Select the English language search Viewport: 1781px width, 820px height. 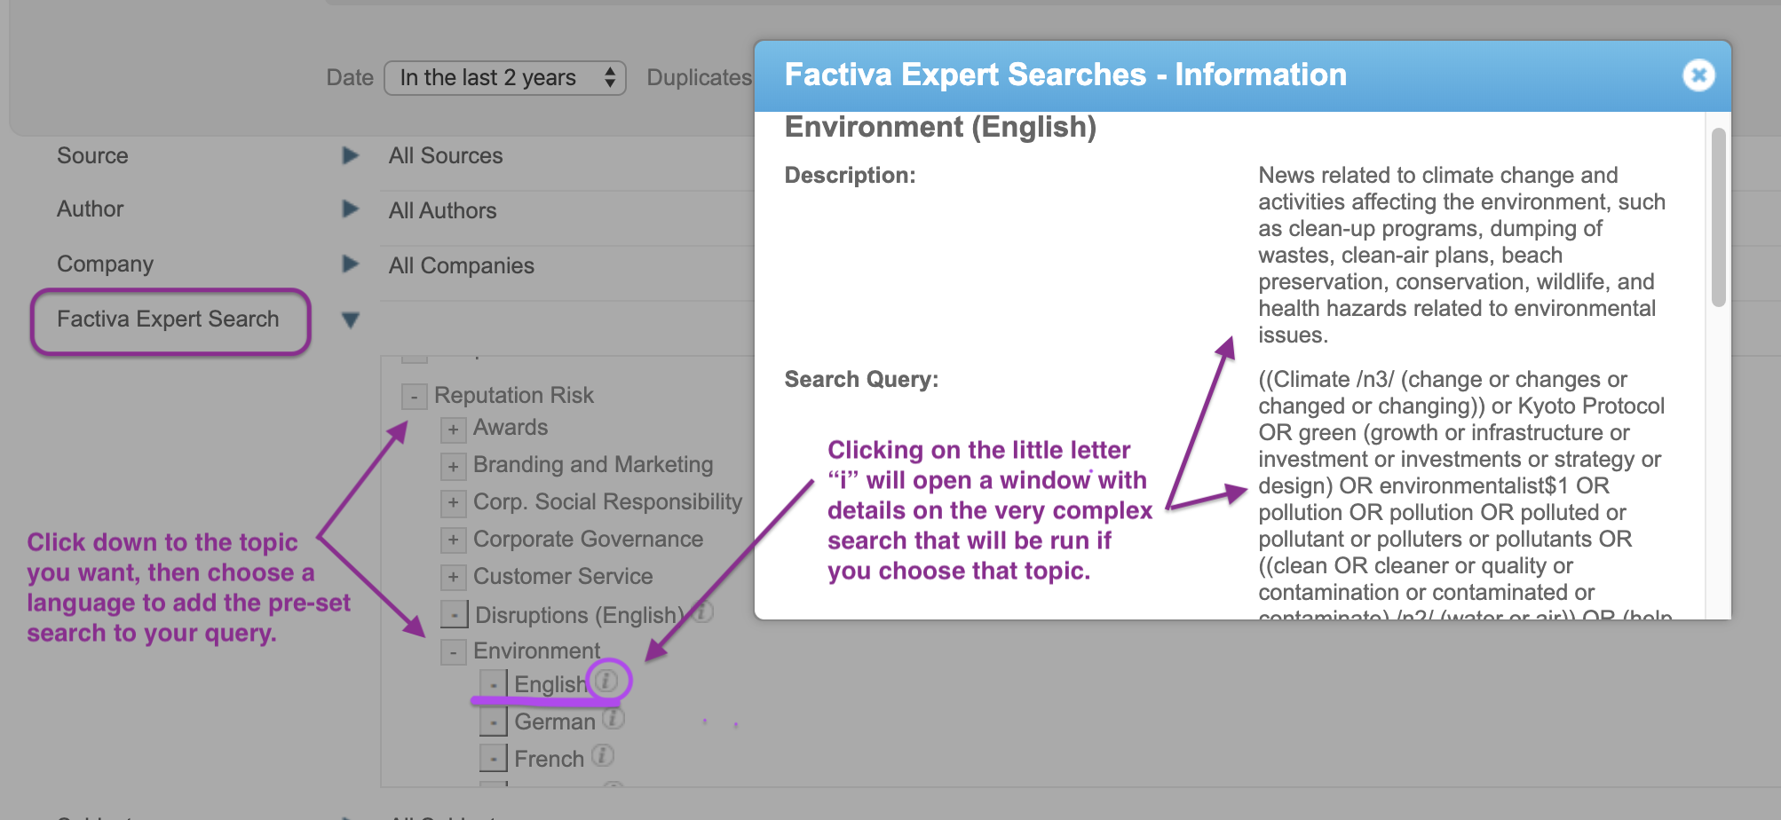tap(550, 685)
